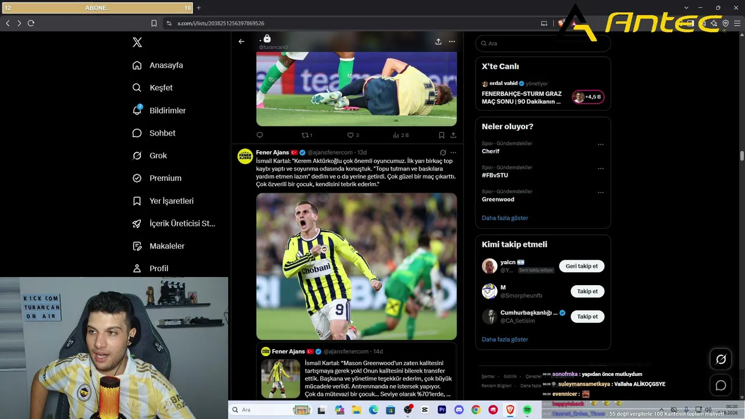Open the Şartlar footer link
This screenshot has width=745, height=419.
[488, 377]
